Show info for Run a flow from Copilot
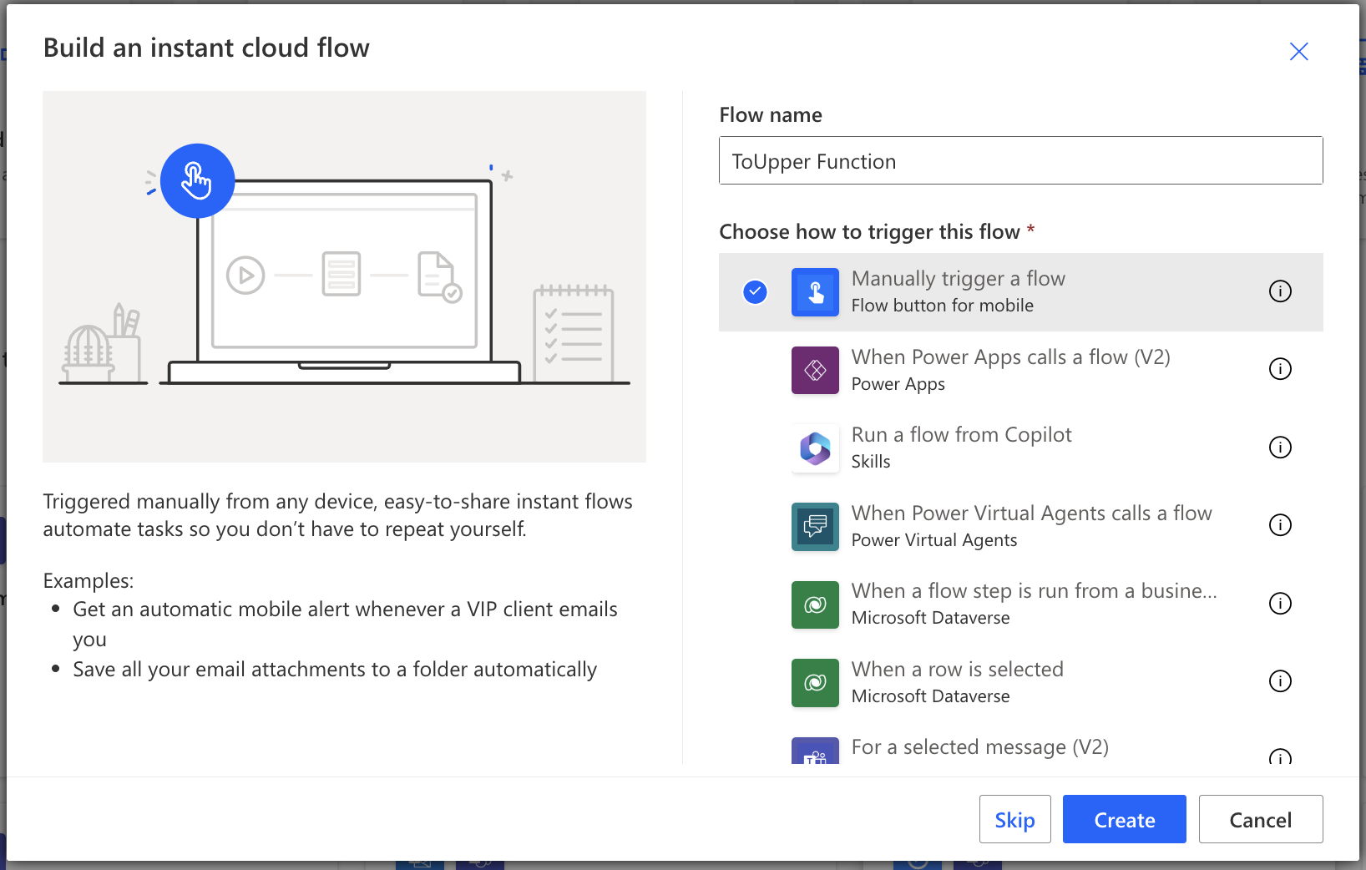The height and width of the screenshot is (870, 1366). pos(1280,448)
